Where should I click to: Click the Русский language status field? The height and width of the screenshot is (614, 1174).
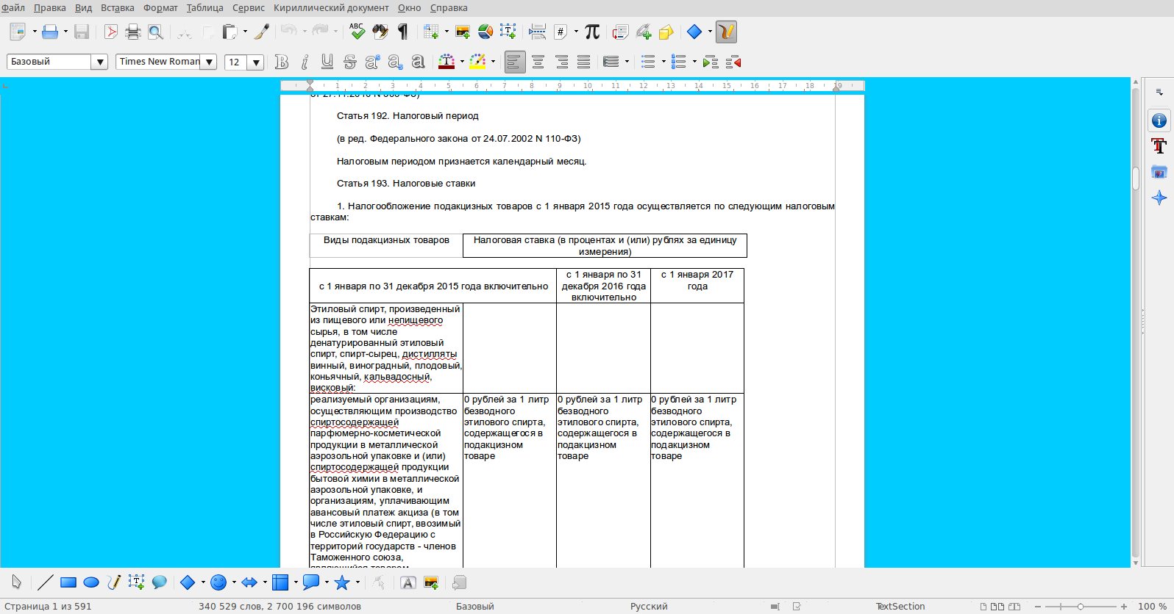click(x=649, y=607)
